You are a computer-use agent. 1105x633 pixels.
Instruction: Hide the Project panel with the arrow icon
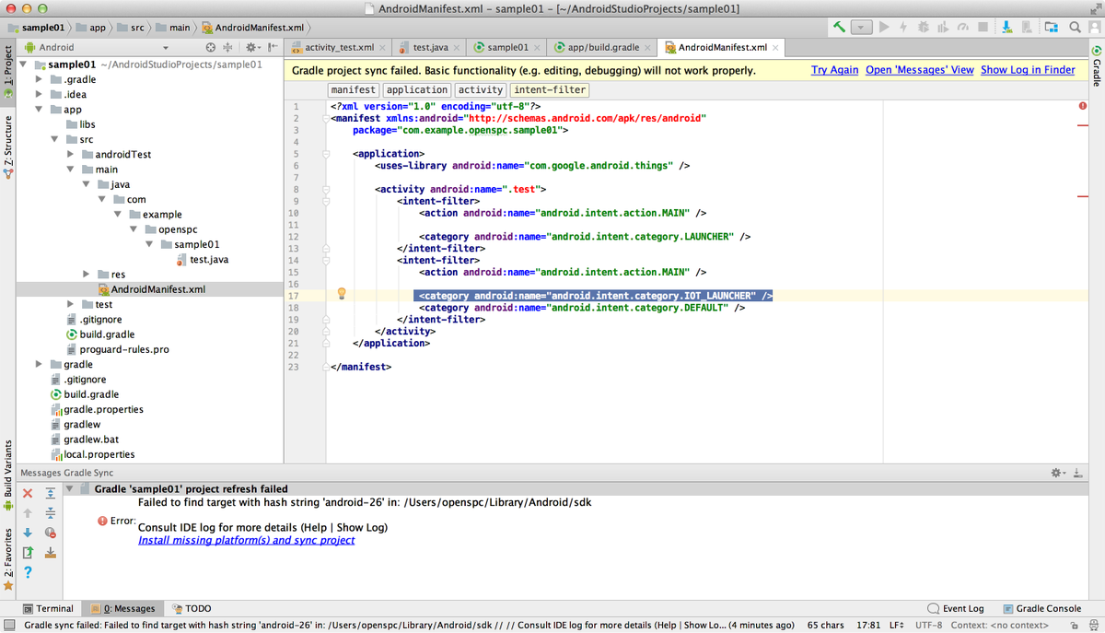click(273, 47)
